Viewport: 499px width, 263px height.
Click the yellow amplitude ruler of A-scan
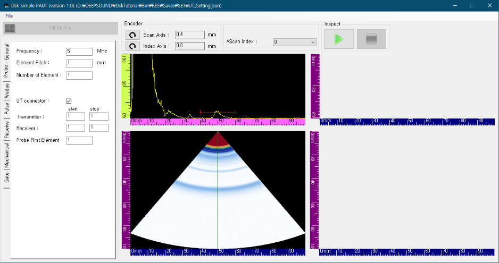click(126, 86)
